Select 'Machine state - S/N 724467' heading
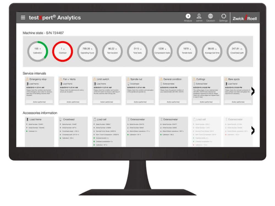Image resolution: width=275 pixels, height=206 pixels. point(43,33)
